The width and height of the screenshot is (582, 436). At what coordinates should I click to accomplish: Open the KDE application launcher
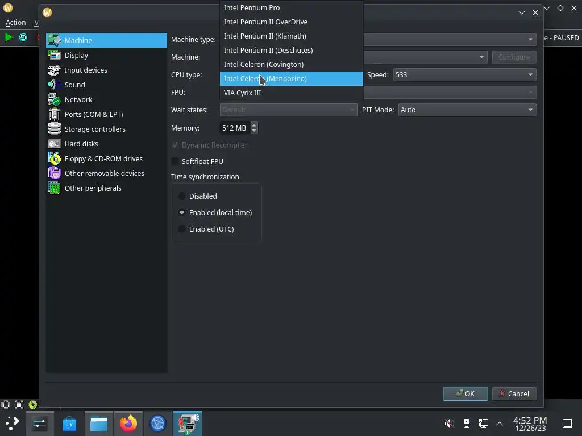pos(13,424)
